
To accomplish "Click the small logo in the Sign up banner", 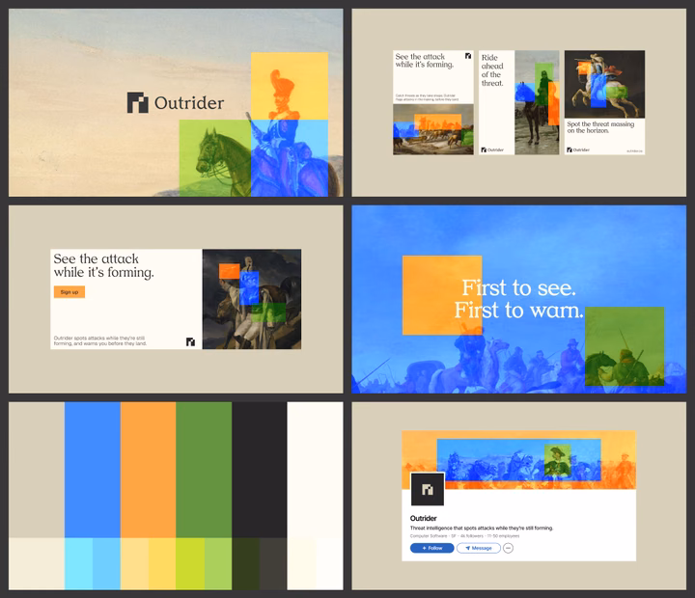I will coord(190,341).
